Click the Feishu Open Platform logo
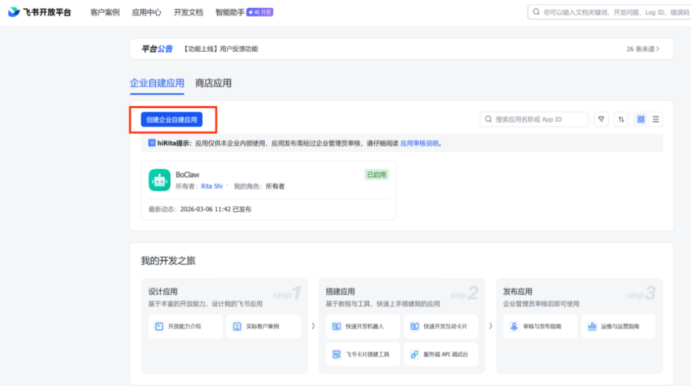This screenshot has width=691, height=386. 40,12
